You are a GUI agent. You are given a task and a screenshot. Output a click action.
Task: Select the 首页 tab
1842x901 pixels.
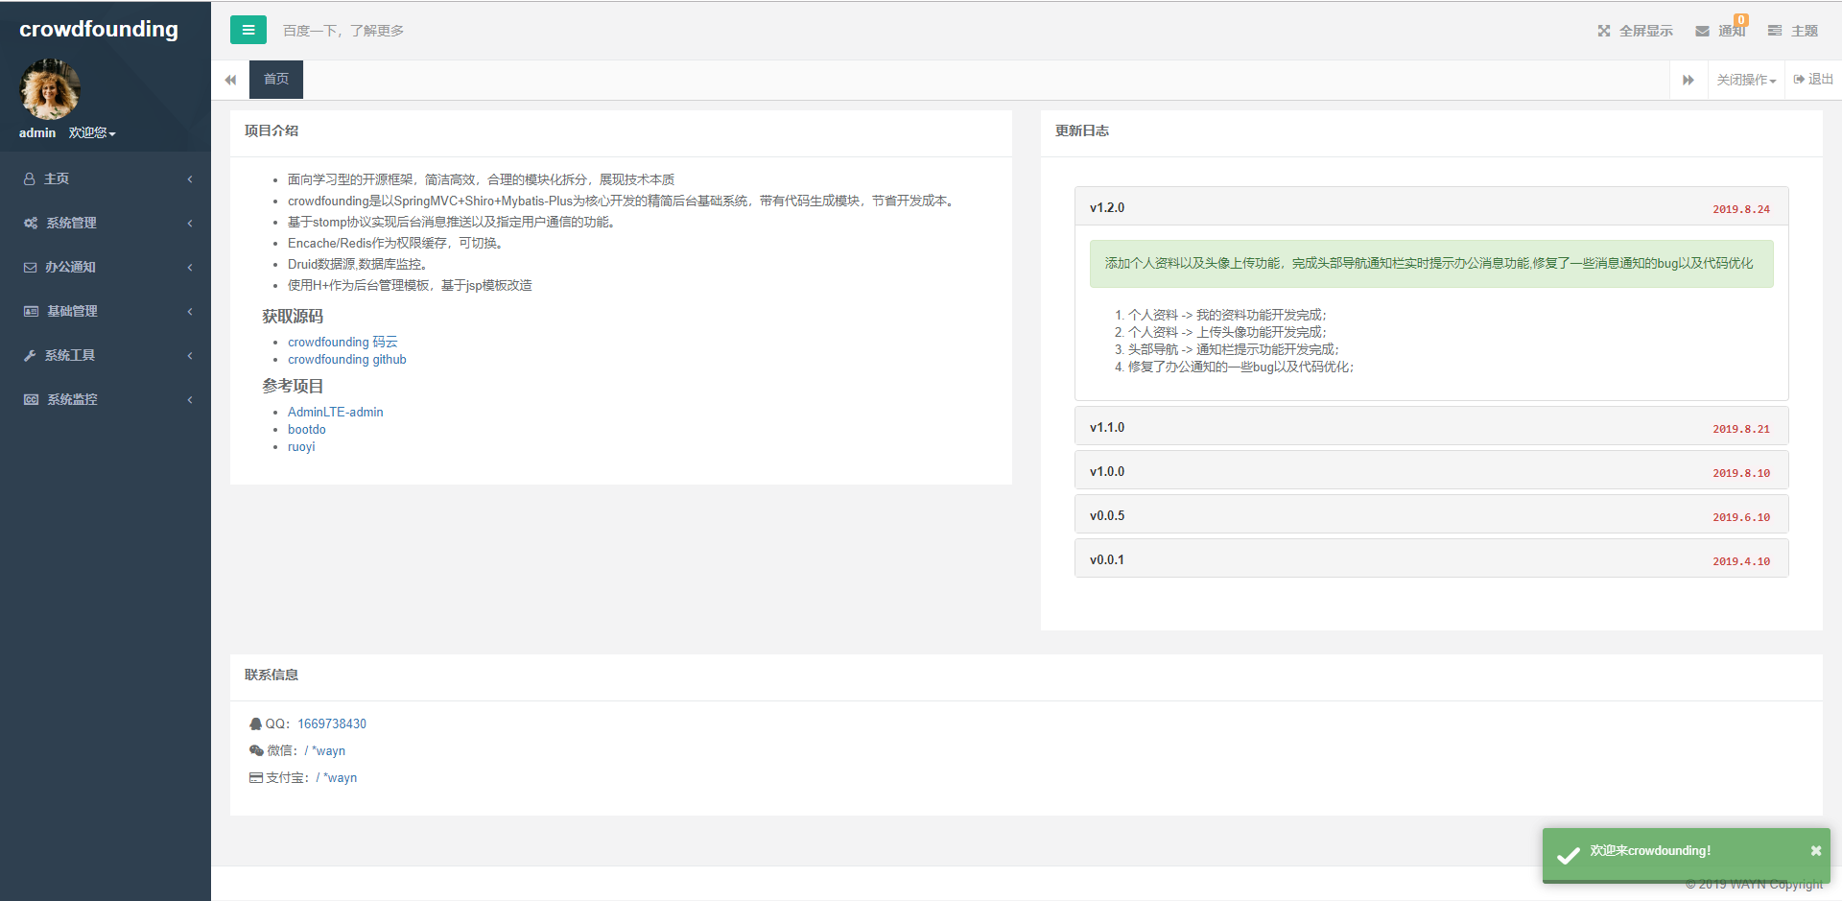[276, 80]
